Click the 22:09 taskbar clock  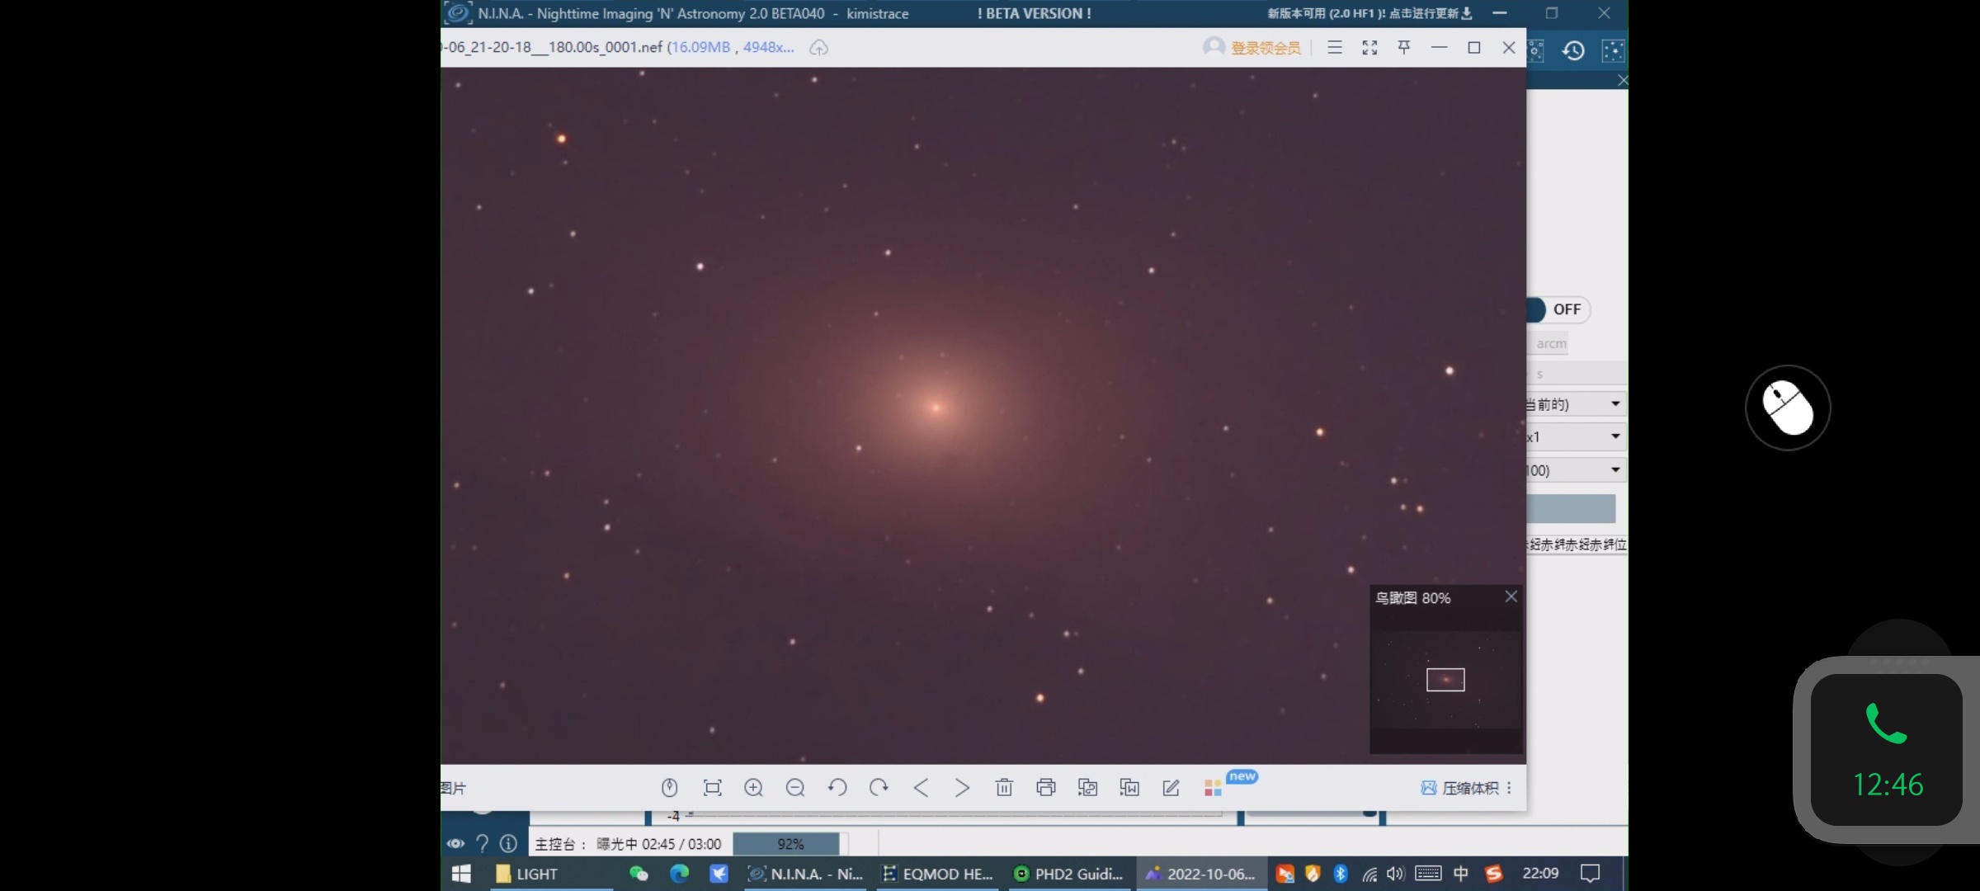coord(1540,874)
